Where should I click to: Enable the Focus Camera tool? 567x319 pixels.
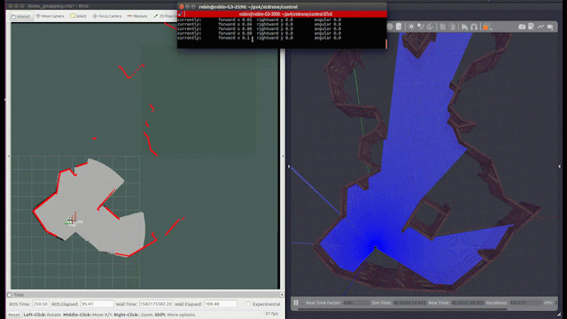click(107, 16)
